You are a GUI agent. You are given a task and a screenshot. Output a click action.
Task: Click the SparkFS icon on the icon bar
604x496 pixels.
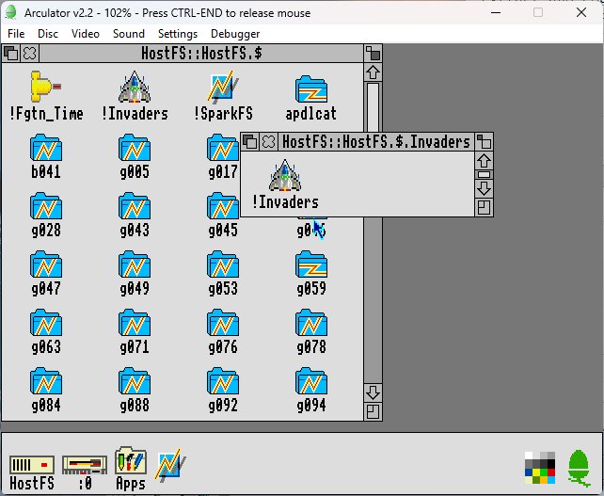[x=170, y=465]
